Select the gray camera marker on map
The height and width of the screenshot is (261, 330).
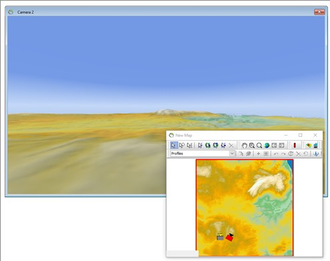pos(220,237)
